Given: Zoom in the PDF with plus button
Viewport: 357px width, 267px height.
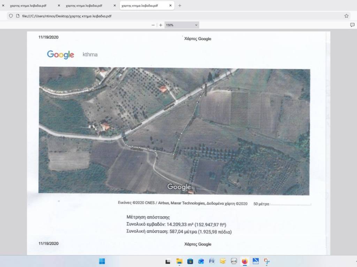Looking at the screenshot, I should tap(161, 25).
